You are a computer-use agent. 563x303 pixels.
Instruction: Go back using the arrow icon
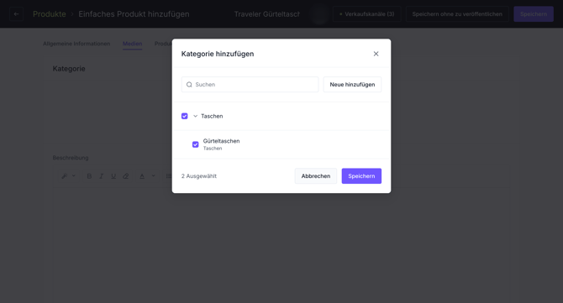(16, 14)
